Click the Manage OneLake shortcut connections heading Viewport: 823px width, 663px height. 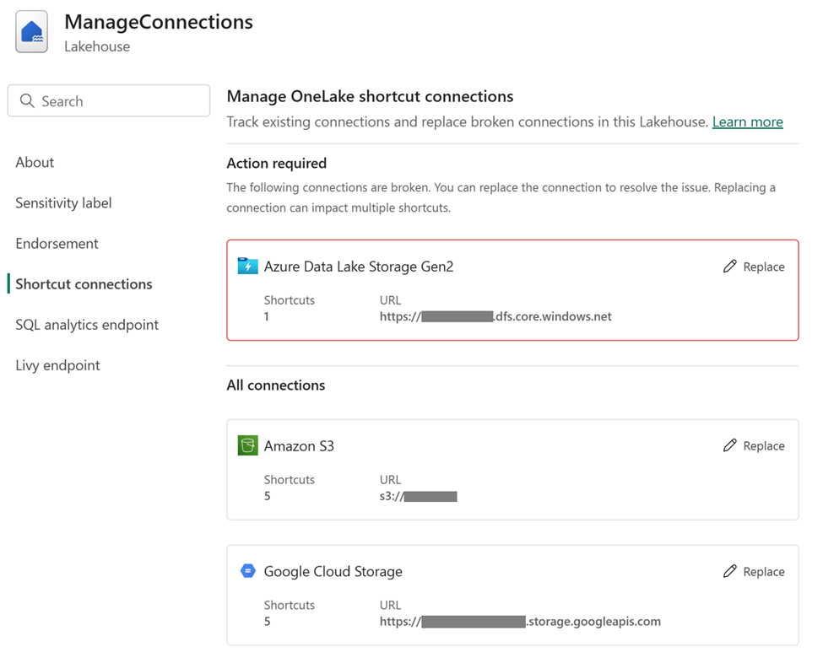click(x=370, y=96)
